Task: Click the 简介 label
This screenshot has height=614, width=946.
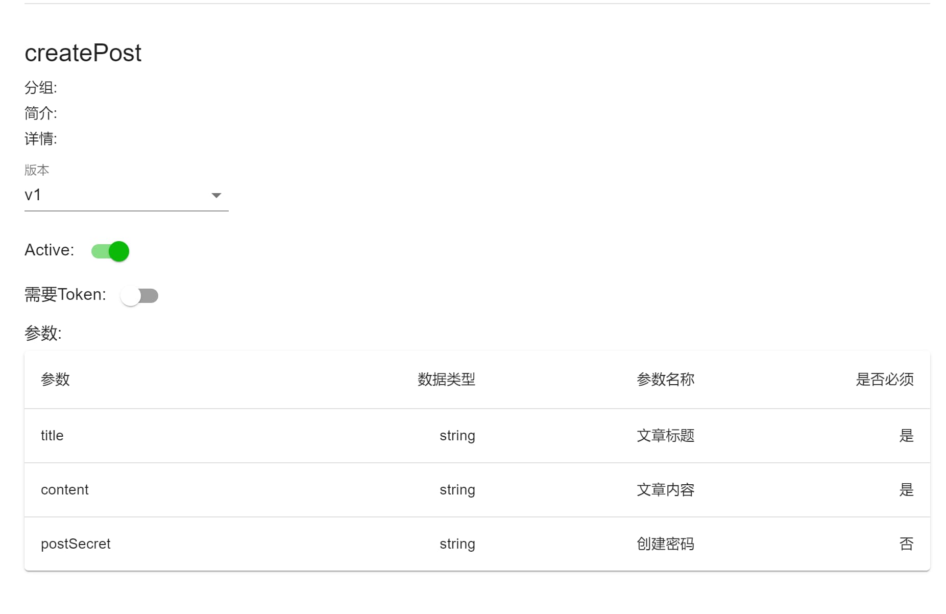Action: [x=41, y=113]
